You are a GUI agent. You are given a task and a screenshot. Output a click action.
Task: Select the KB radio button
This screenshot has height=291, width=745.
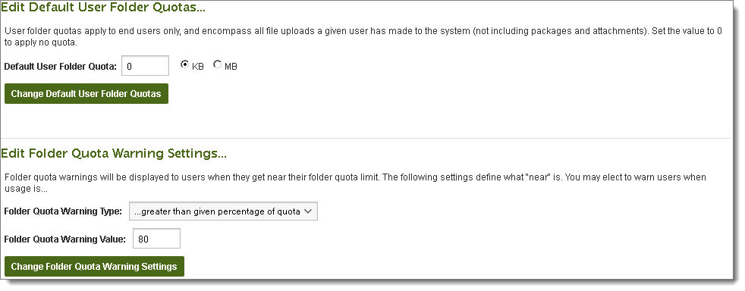pyautogui.click(x=184, y=64)
